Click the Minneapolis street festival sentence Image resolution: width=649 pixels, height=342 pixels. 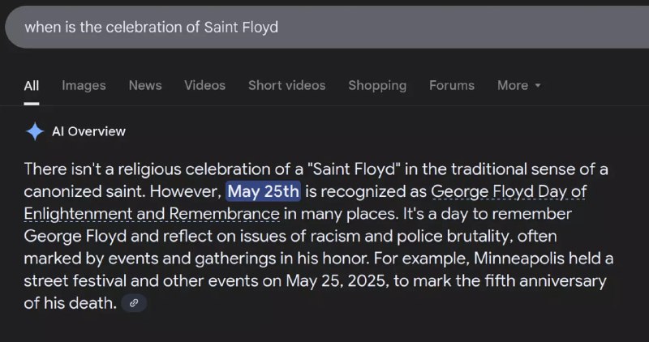tap(319, 280)
